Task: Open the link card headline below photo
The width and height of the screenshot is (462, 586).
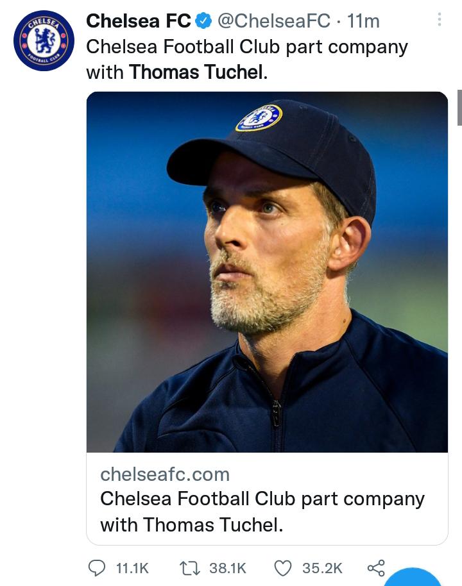Action: pyautogui.click(x=262, y=512)
